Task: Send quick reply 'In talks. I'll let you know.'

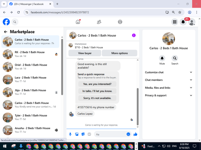Action: tap(97, 91)
